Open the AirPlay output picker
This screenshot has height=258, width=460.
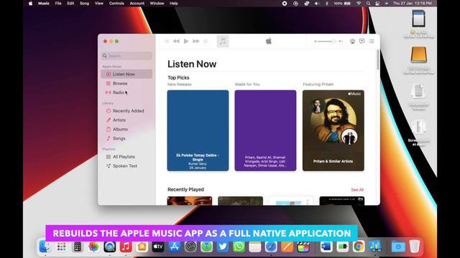click(x=352, y=42)
